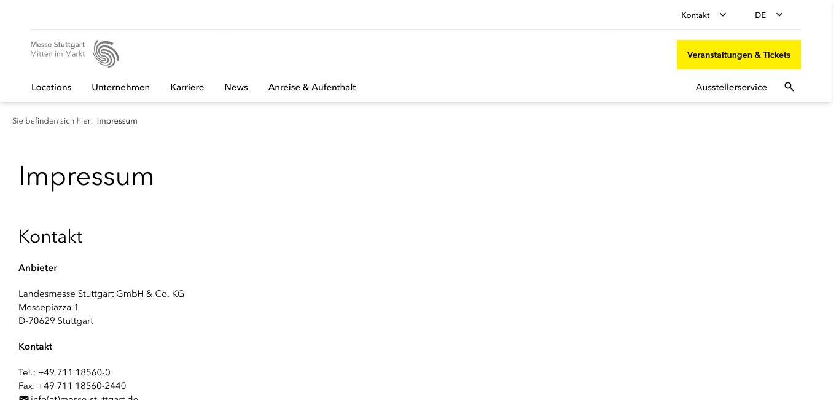Expand the DE language chevron
This screenshot has height=400, width=839.
779,15
